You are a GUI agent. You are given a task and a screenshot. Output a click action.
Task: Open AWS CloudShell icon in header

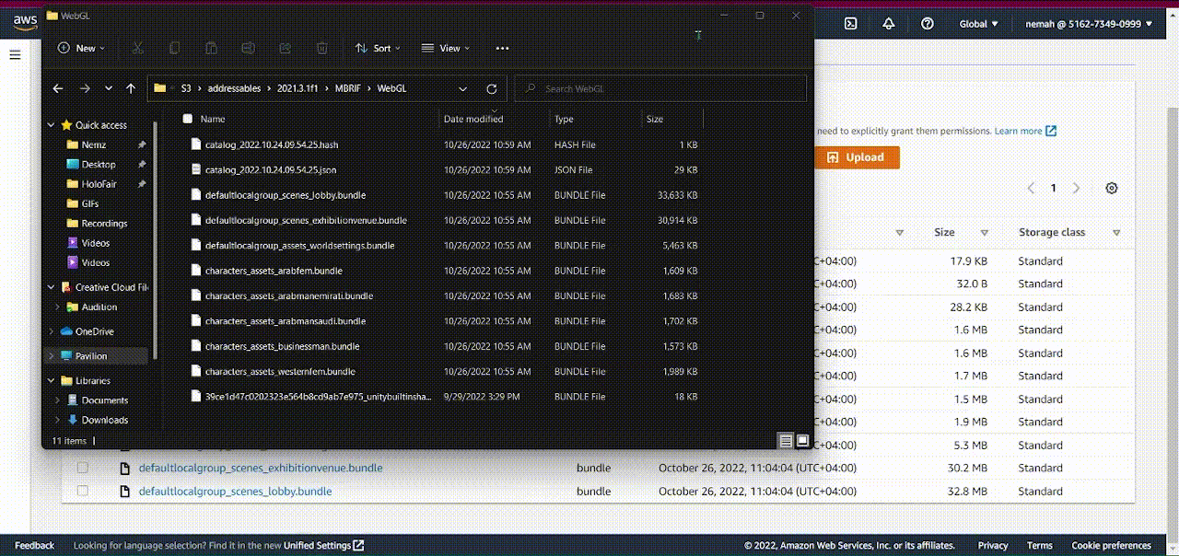pyautogui.click(x=851, y=24)
